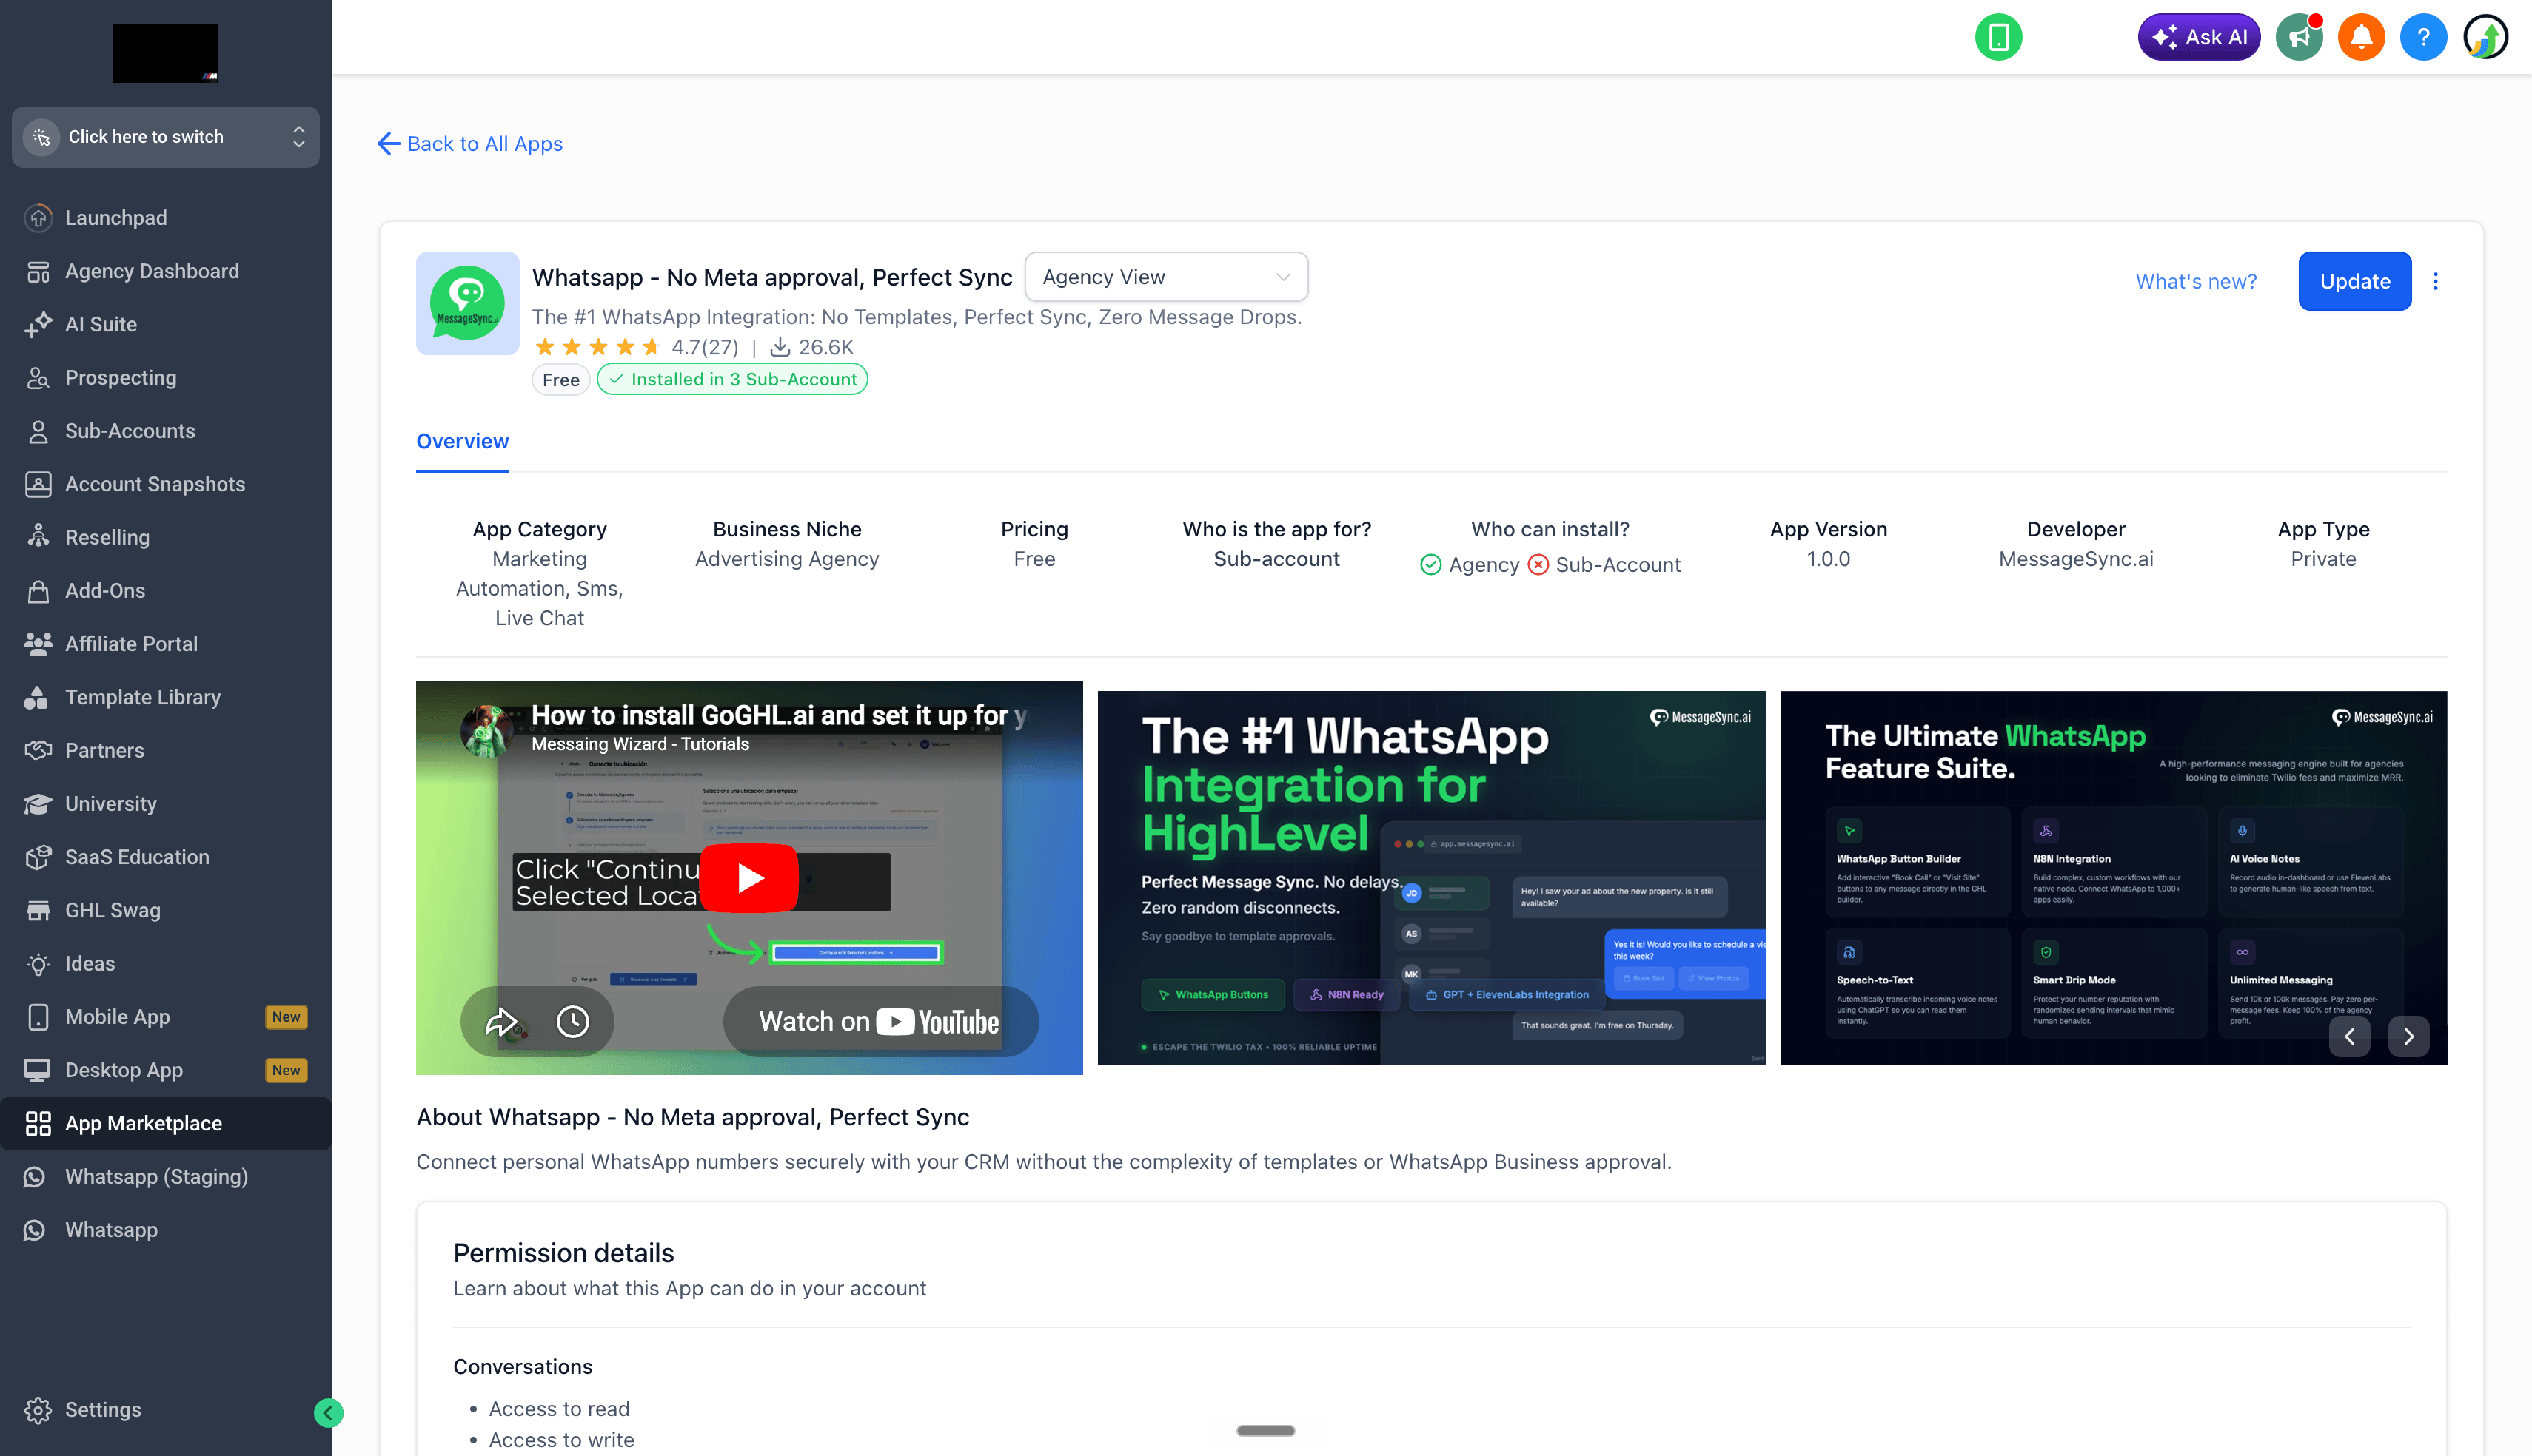The width and height of the screenshot is (2532, 1456).
Task: Open the WhatsApp Integration for HighLevel image
Action: (1430, 878)
